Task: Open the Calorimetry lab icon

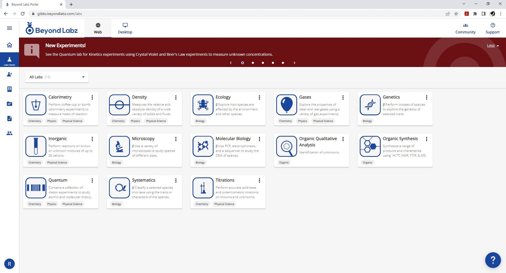Action: pyautogui.click(x=36, y=105)
